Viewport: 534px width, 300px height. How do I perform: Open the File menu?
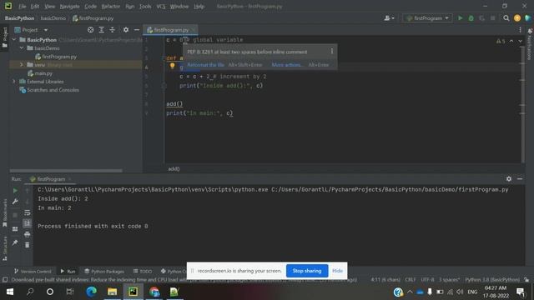point(23,6)
